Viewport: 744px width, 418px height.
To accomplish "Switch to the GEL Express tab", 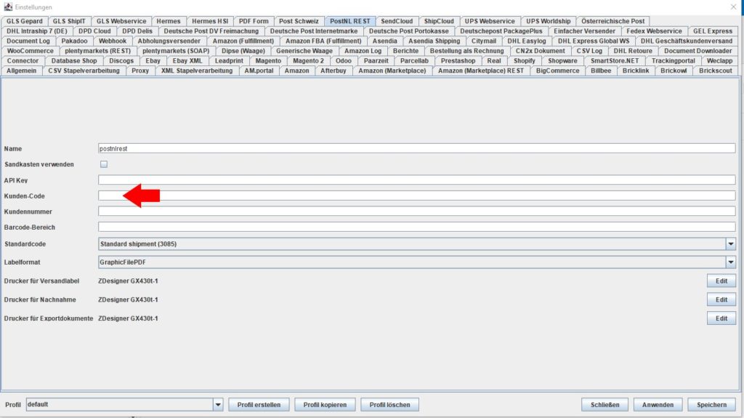I will [713, 31].
